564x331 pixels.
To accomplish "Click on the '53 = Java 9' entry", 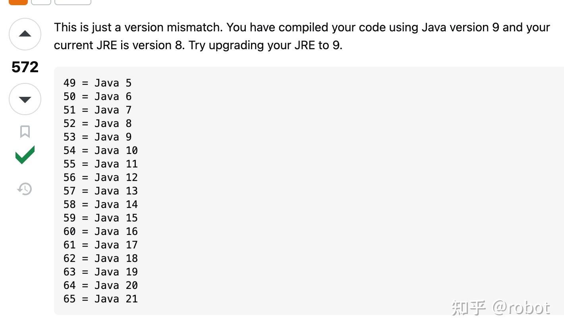I will point(97,137).
